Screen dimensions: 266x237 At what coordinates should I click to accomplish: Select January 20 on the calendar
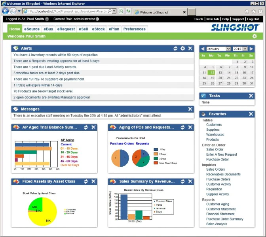pos(220,78)
